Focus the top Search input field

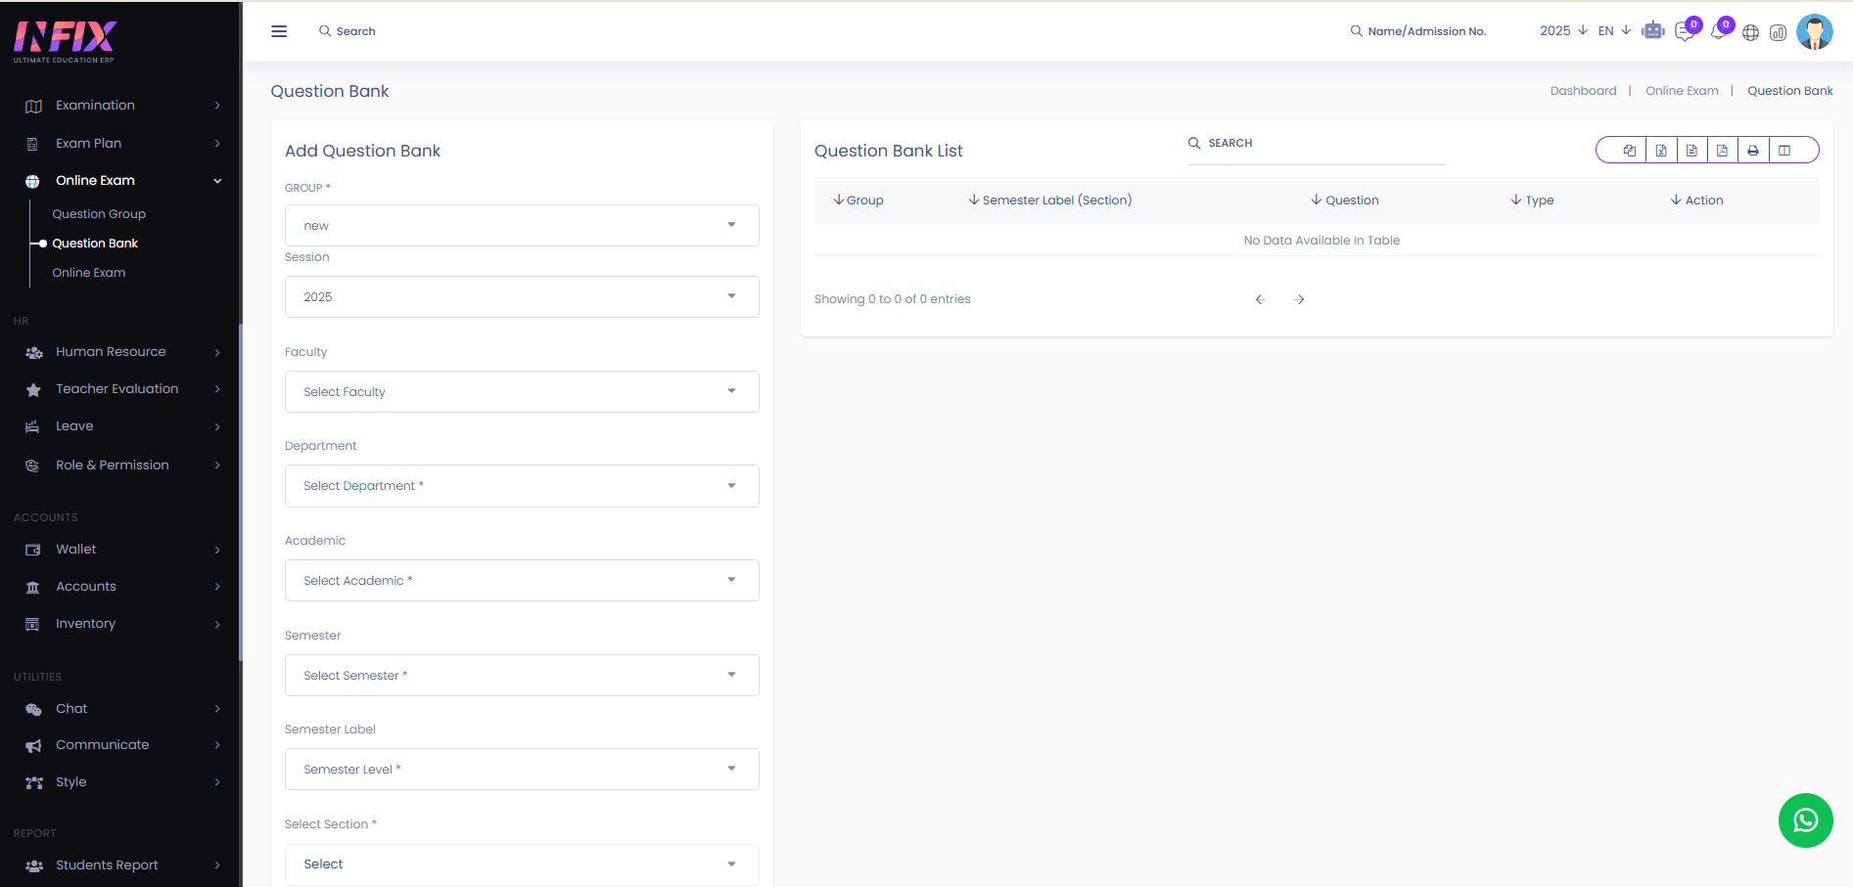coord(356,31)
